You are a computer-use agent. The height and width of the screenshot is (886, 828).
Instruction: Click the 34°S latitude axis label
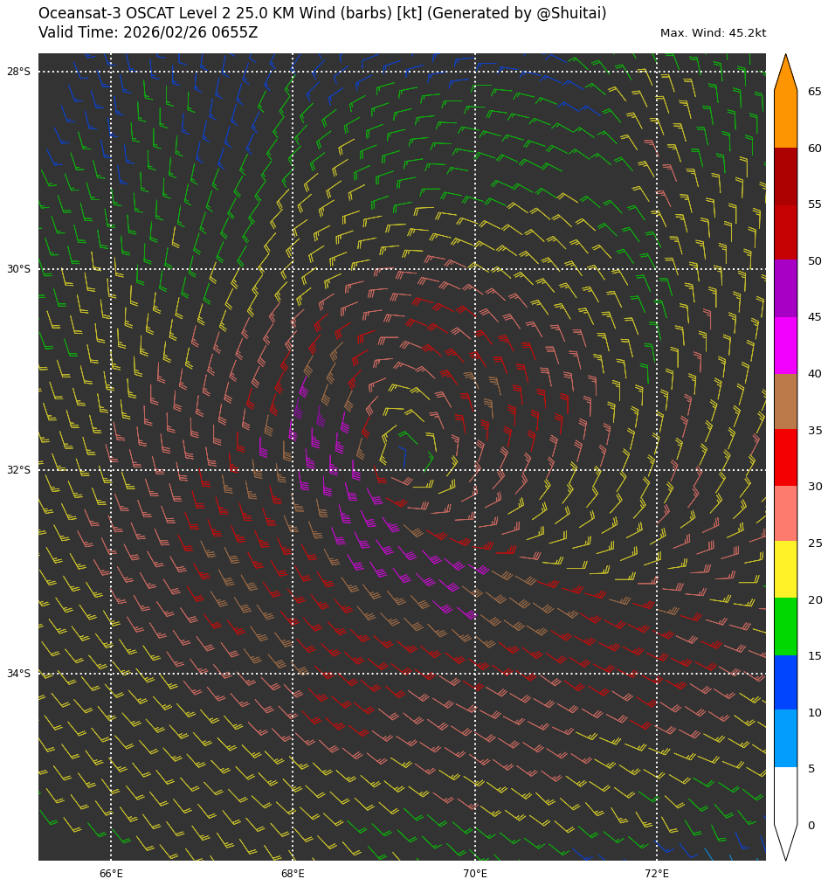(18, 674)
